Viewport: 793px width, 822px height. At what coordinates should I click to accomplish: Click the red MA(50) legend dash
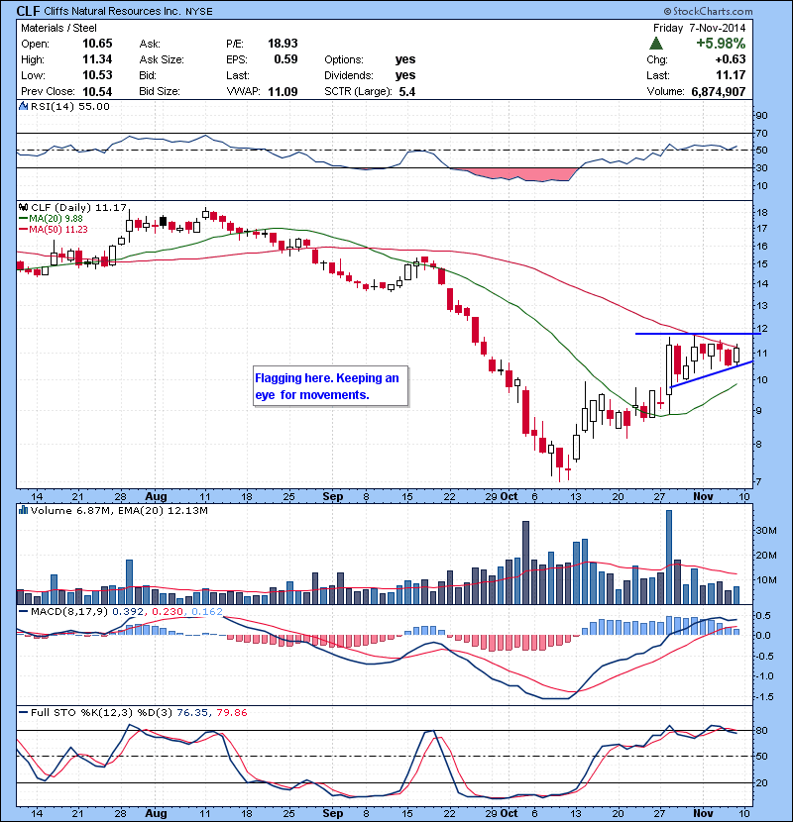24,230
